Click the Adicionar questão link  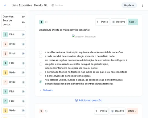click(x=88, y=100)
